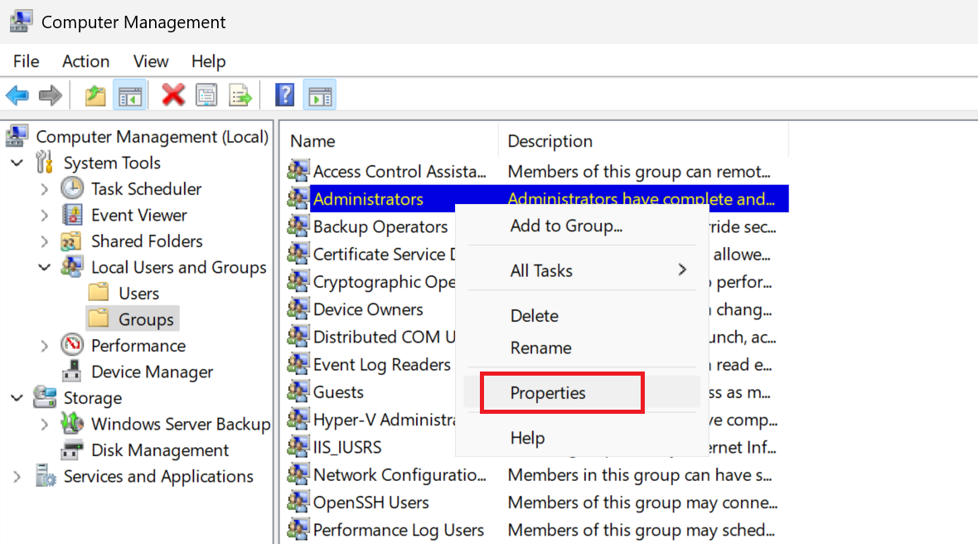The width and height of the screenshot is (978, 544).
Task: Expand the Shared Folders node
Action: (x=44, y=241)
